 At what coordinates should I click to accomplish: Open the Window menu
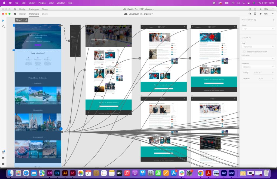tap(61, 3)
